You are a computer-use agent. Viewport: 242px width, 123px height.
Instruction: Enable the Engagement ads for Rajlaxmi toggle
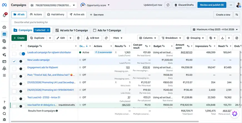22,69
